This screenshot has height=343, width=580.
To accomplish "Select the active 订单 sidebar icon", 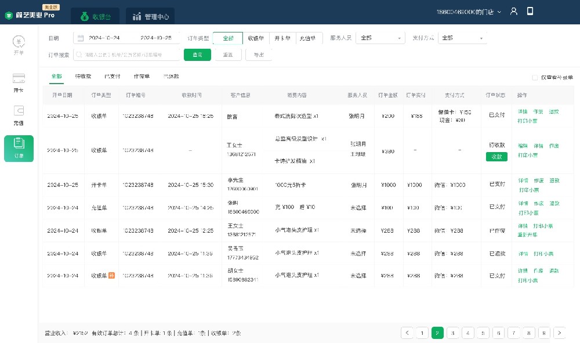I will (x=19, y=149).
